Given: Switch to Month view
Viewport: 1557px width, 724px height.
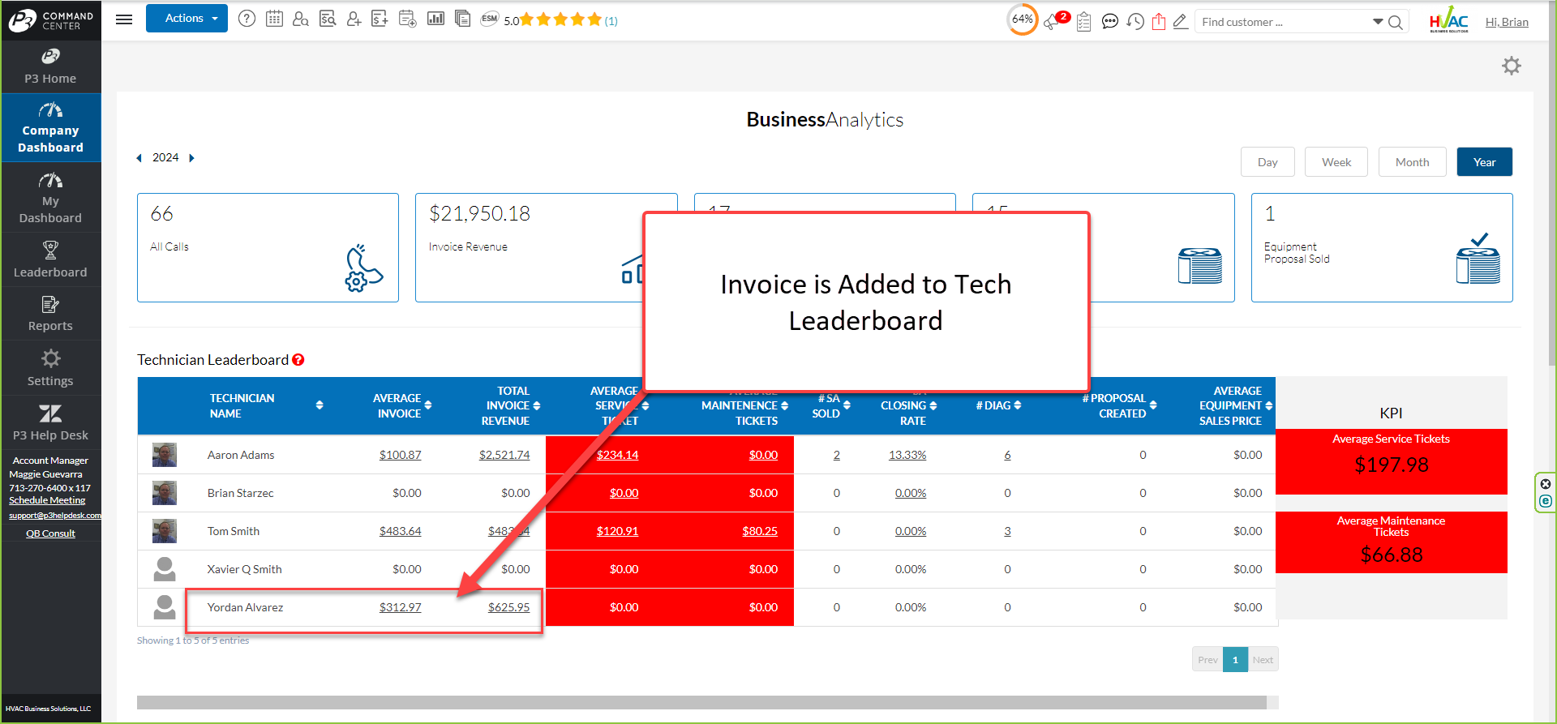Looking at the screenshot, I should pyautogui.click(x=1412, y=162).
